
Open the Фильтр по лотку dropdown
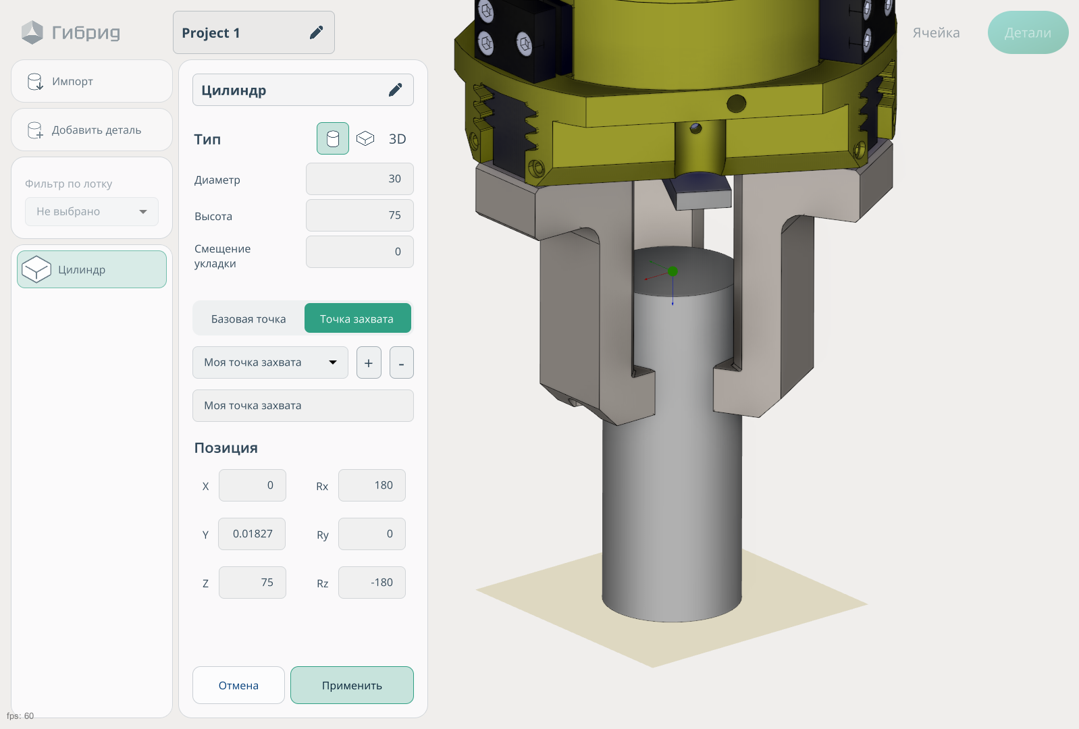pyautogui.click(x=92, y=211)
